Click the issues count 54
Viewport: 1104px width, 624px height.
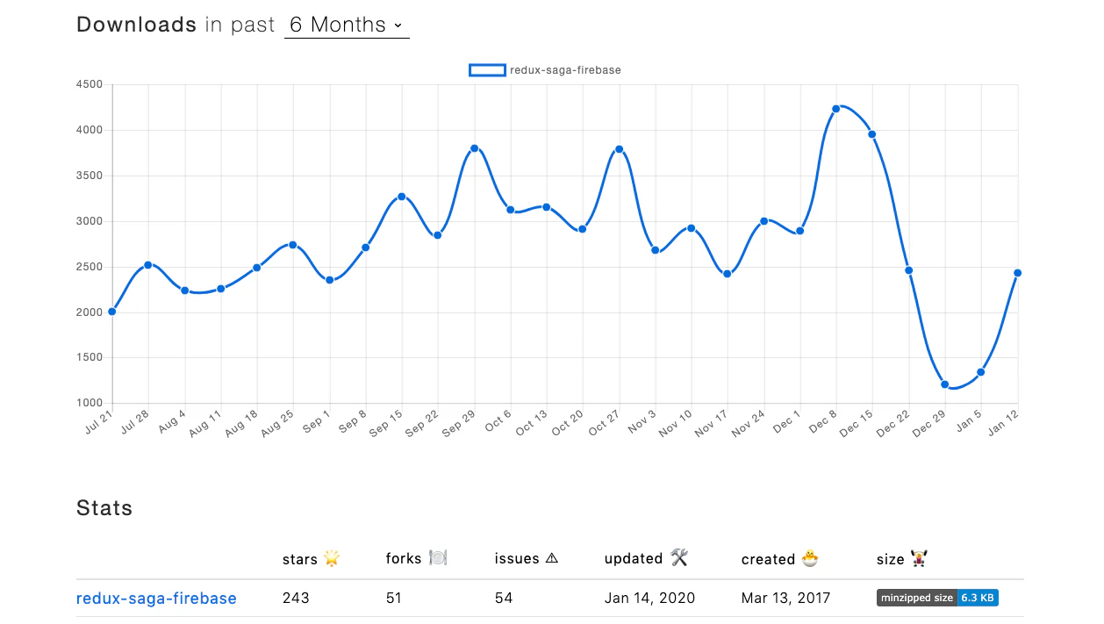pos(504,599)
